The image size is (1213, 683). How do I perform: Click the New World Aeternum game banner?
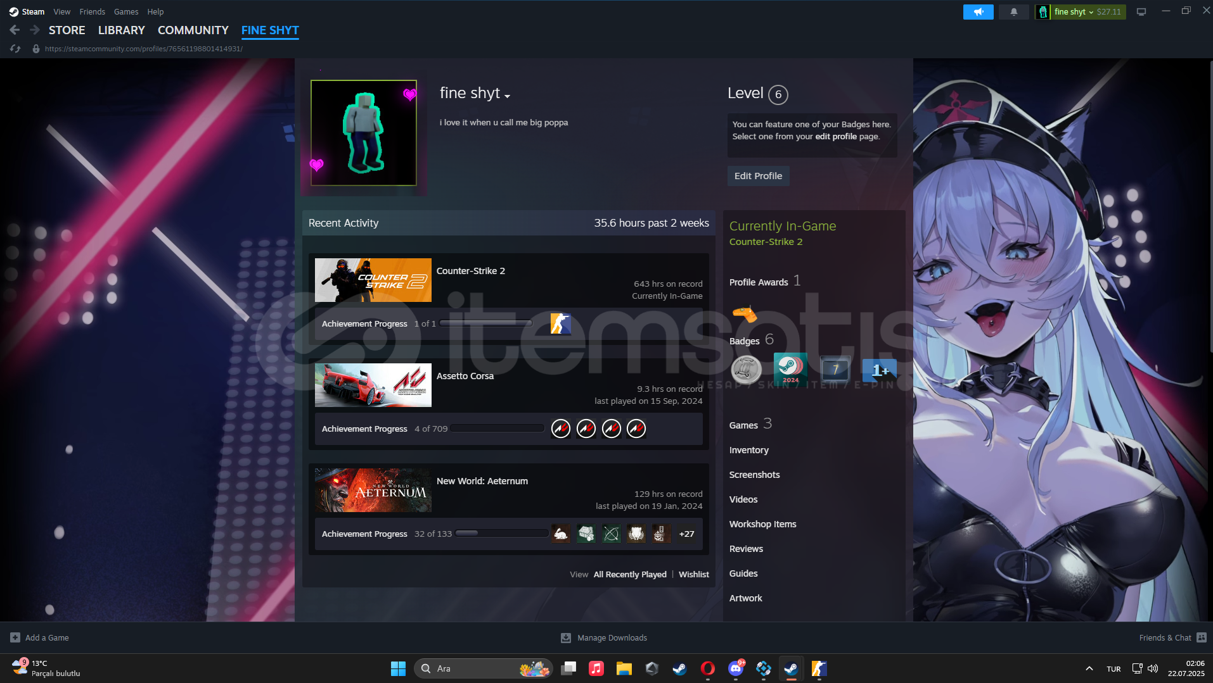373,490
